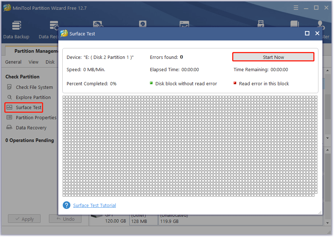Open the View menu
334x237 pixels.
[33, 62]
